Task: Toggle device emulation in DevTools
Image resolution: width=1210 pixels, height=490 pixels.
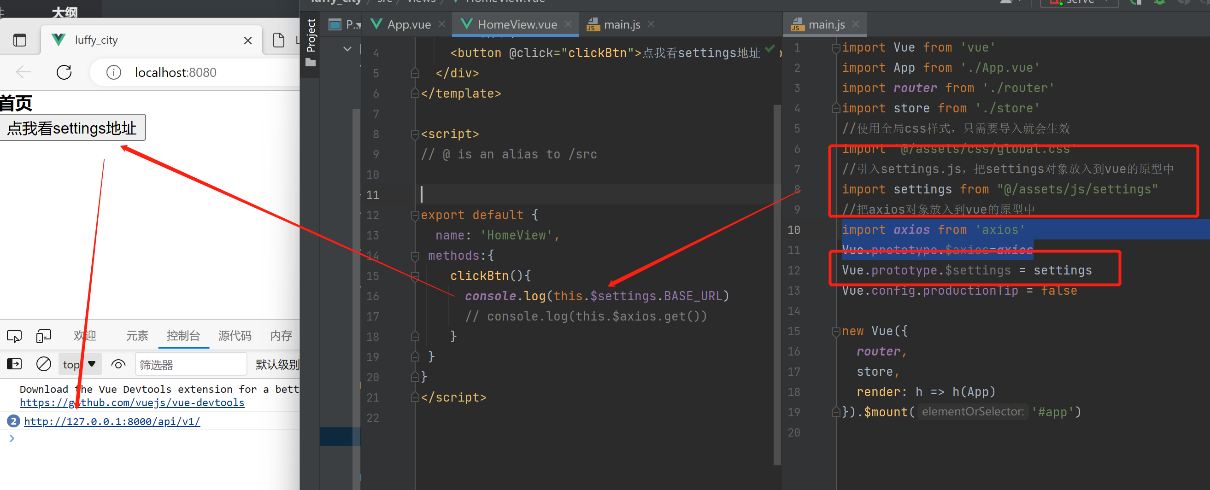Action: pyautogui.click(x=44, y=336)
